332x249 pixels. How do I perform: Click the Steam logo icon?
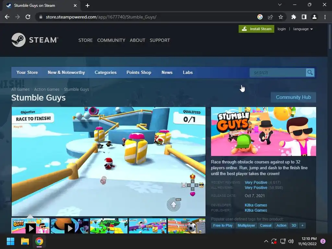[18, 40]
